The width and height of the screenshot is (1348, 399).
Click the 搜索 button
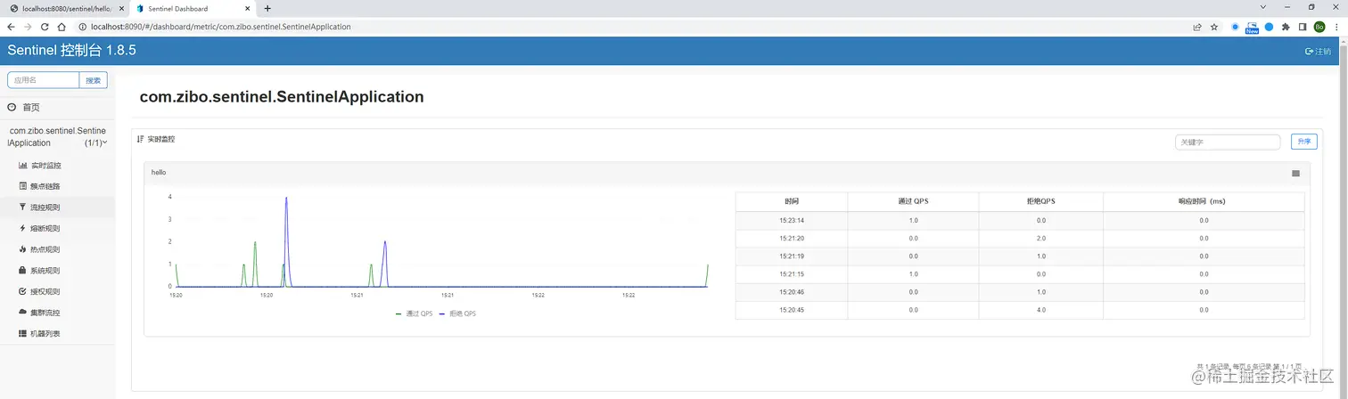tap(94, 80)
